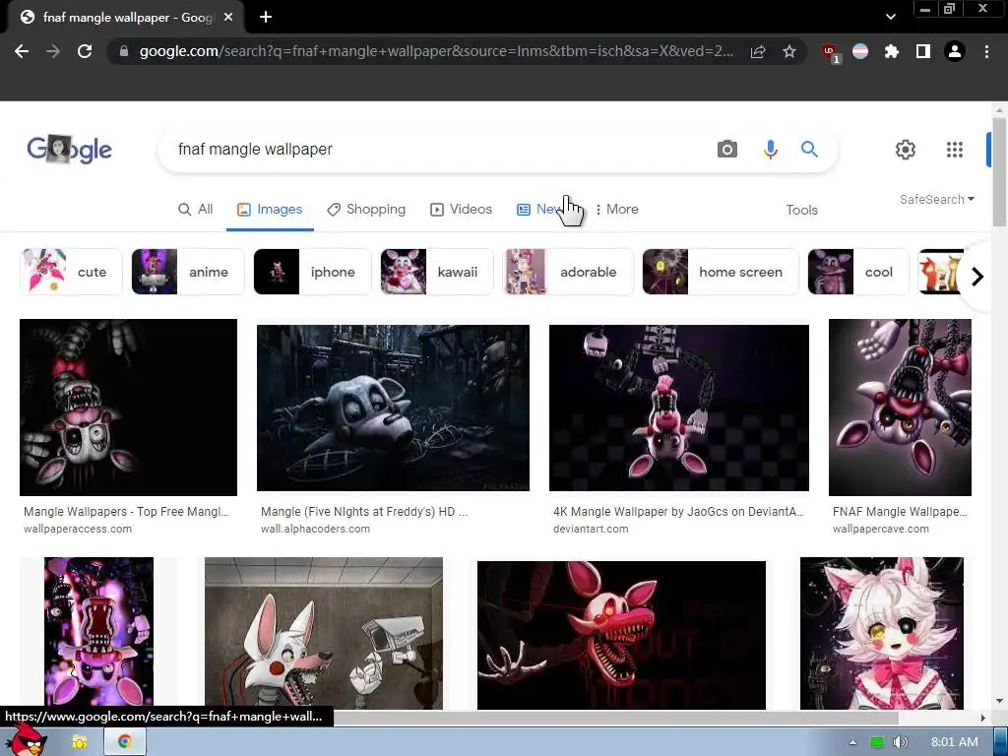This screenshot has height=756, width=1008.
Task: Open the Chrome profile avatar
Action: pyautogui.click(x=955, y=51)
